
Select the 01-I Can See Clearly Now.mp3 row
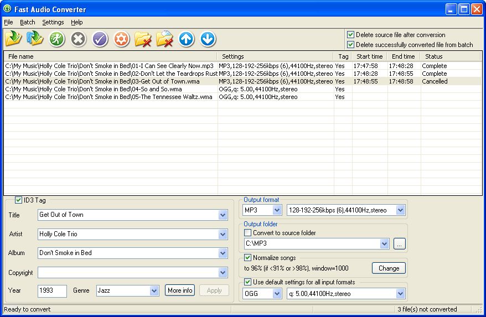(x=243, y=66)
